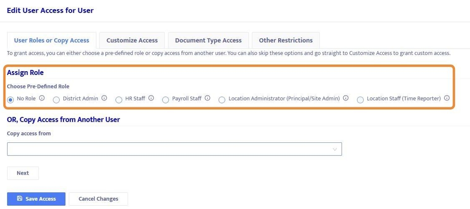Choose the Payroll Staff role option

165,100
